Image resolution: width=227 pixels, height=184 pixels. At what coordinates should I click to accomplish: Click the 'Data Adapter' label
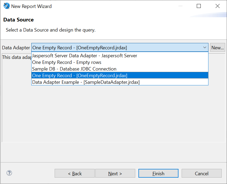tap(16, 48)
